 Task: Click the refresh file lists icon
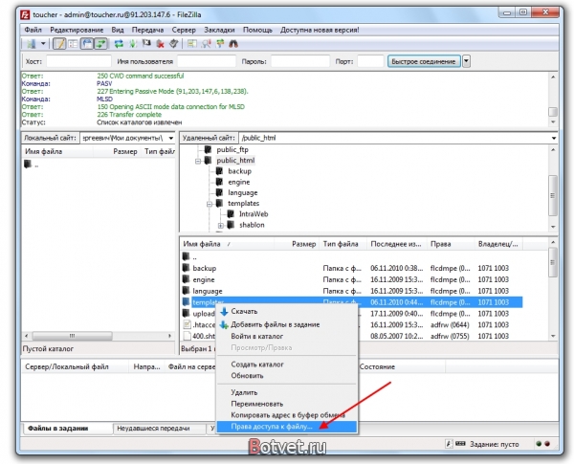(x=119, y=44)
